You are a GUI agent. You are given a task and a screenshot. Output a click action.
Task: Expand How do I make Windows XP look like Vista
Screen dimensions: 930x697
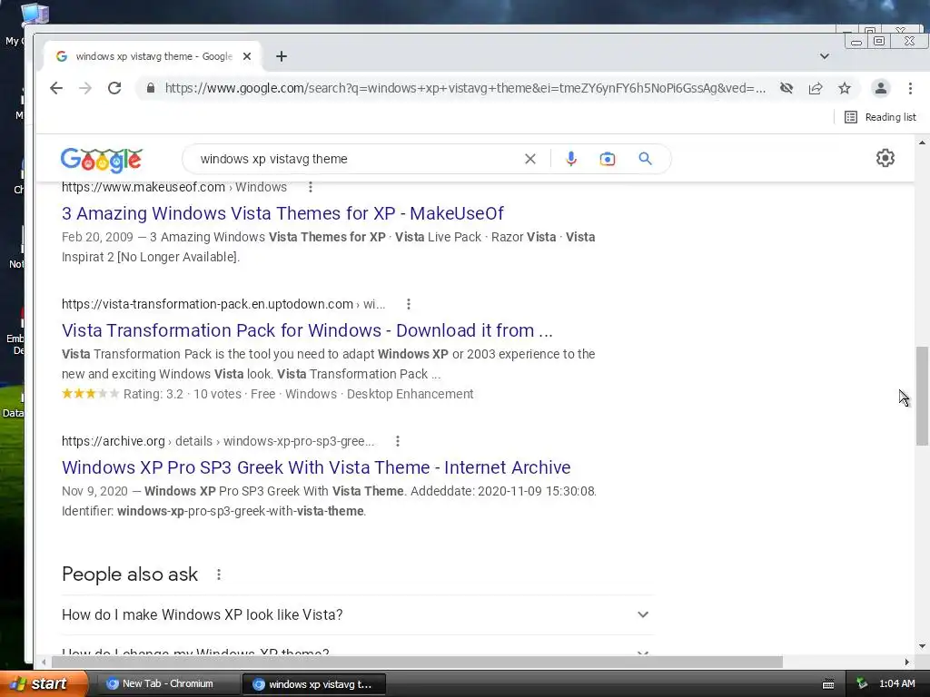click(357, 614)
